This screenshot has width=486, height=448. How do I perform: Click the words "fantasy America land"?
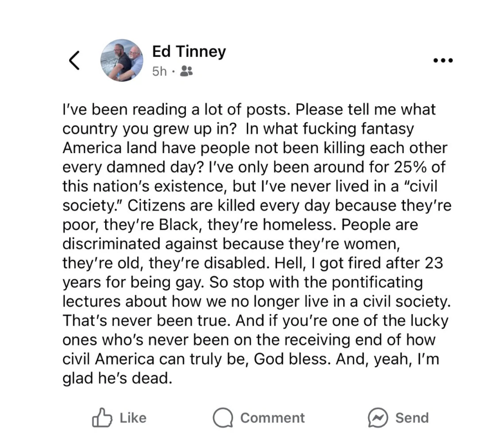pyautogui.click(x=94, y=149)
